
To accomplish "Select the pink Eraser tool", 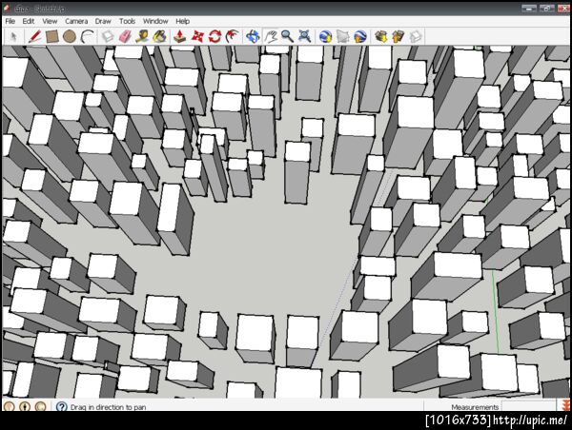I will pos(125,36).
